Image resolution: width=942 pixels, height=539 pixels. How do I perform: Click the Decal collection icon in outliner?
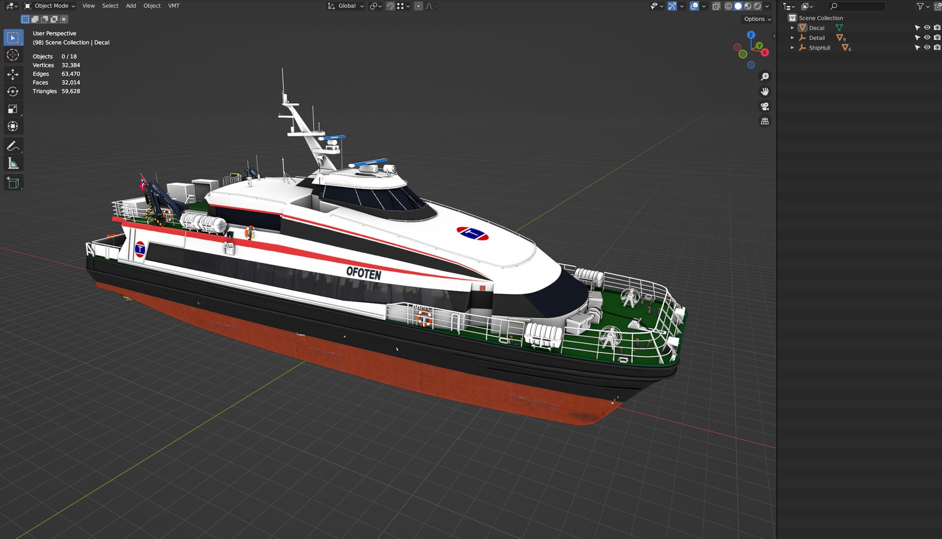tap(803, 28)
